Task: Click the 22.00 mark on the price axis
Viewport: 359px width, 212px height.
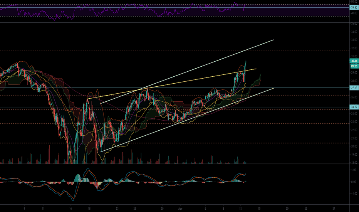Action: [354, 130]
